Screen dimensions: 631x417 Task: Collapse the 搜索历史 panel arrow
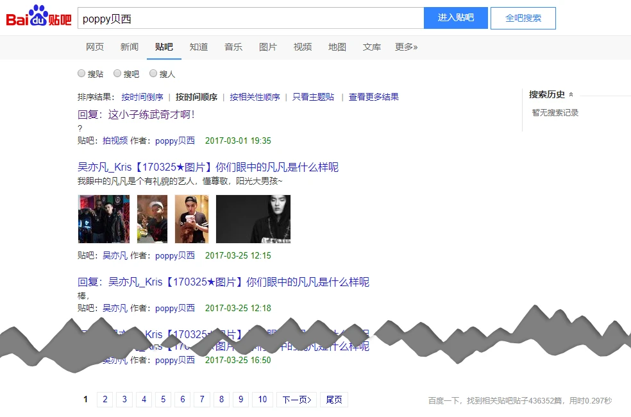tap(571, 95)
